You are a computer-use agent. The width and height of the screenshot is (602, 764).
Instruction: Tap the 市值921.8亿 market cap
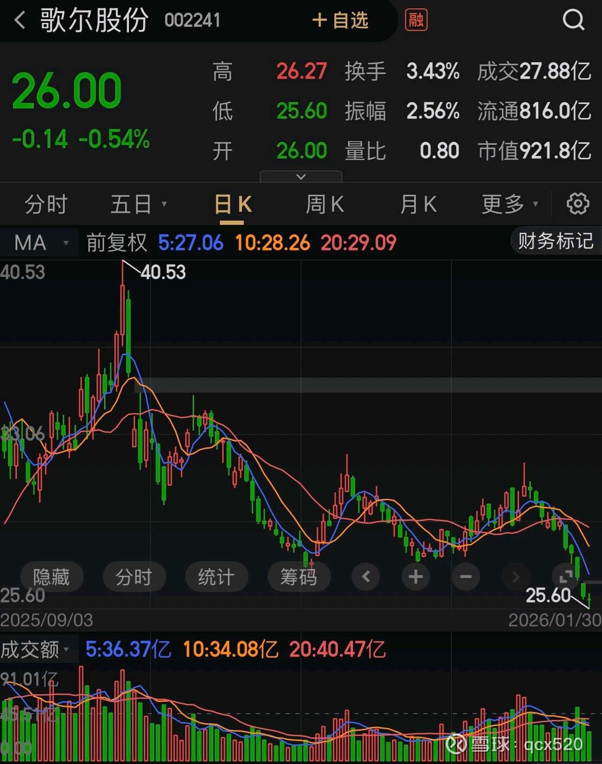(x=534, y=151)
